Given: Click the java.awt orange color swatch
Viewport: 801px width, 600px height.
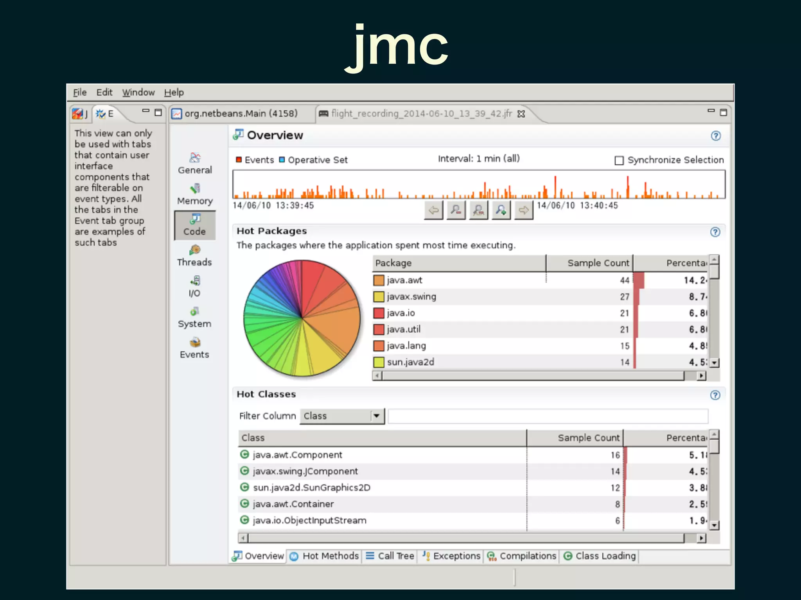Looking at the screenshot, I should coord(379,280).
